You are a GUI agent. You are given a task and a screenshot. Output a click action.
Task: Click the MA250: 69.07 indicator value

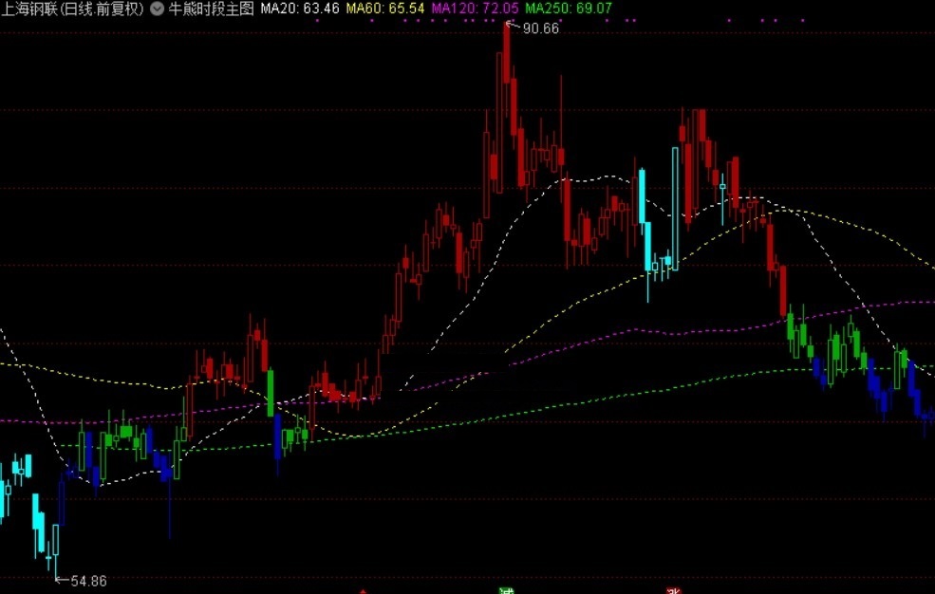[x=569, y=9]
